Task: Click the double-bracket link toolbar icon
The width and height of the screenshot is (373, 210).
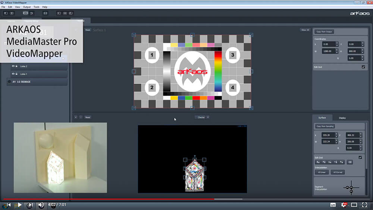Action: (x=25, y=13)
